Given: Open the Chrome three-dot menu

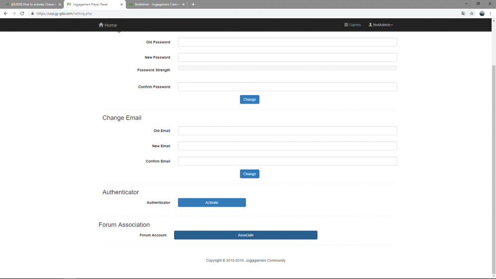Looking at the screenshot, I should 491,13.
